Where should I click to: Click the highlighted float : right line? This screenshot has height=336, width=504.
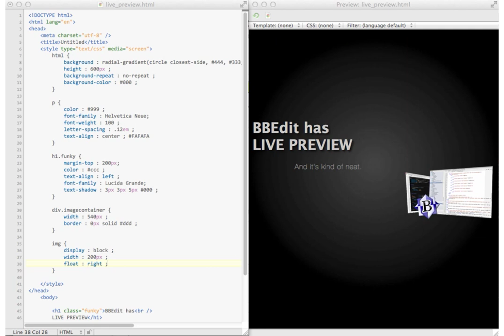click(x=85, y=263)
